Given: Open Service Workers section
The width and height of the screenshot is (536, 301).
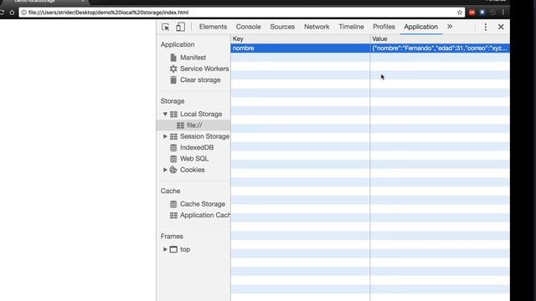Looking at the screenshot, I should pyautogui.click(x=204, y=69).
